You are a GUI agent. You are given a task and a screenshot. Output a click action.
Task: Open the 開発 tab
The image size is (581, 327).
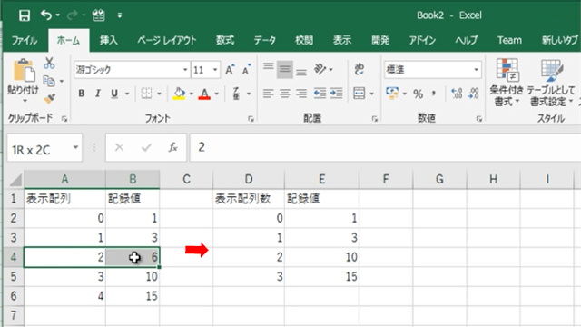coord(380,40)
